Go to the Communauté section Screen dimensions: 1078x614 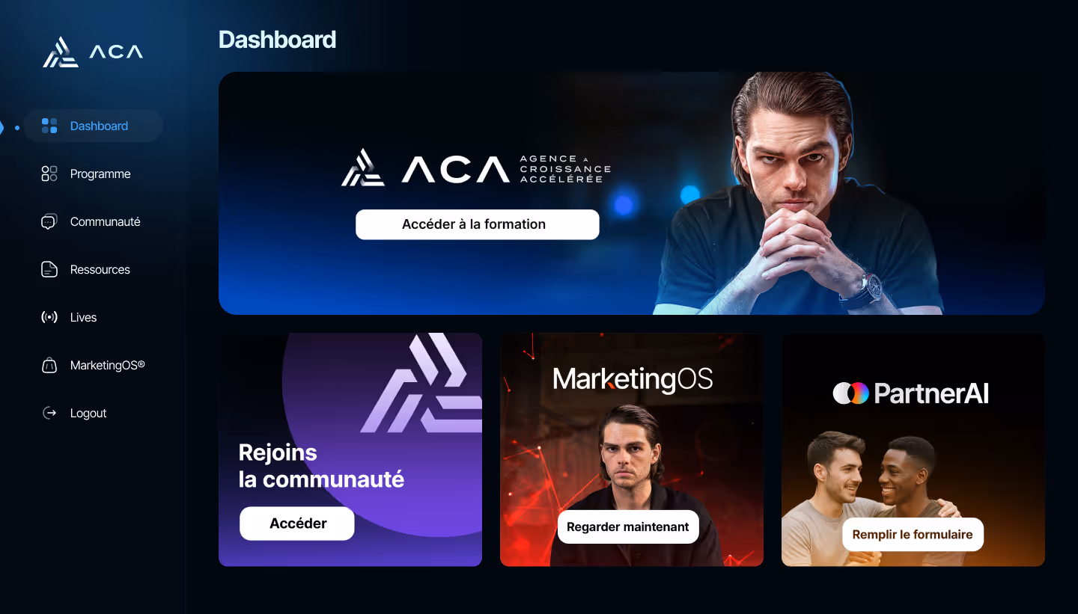pyautogui.click(x=106, y=221)
